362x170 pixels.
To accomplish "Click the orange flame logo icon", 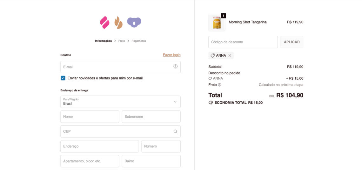I will 118,23.
